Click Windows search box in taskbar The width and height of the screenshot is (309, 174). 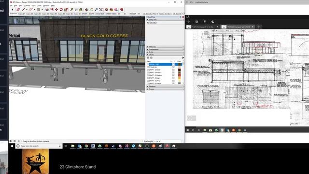pyautogui.click(x=39, y=146)
